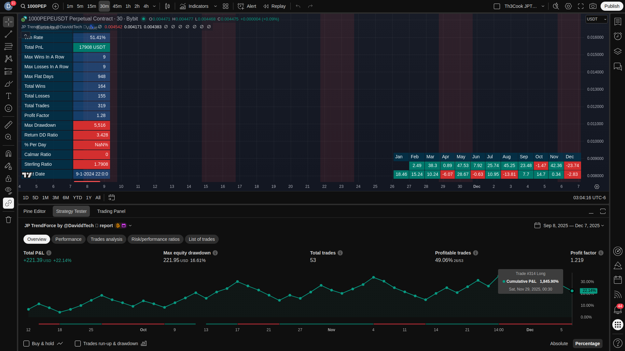Start bar Replay mode
The height and width of the screenshot is (351, 625).
pyautogui.click(x=274, y=6)
